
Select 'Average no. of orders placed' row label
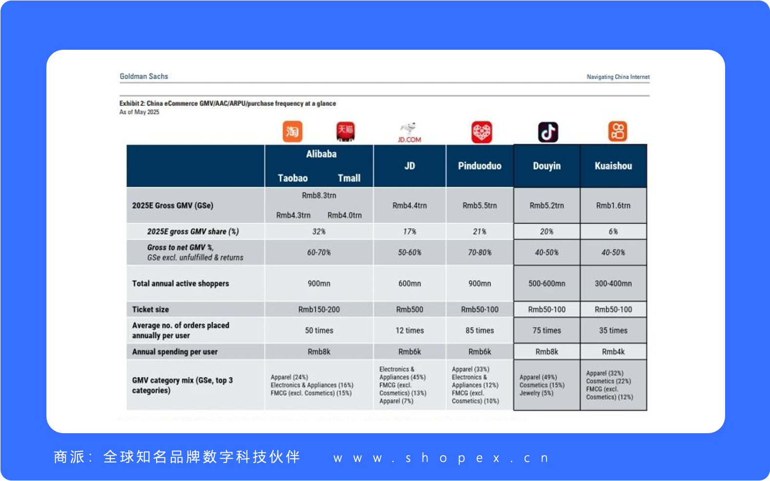click(x=181, y=330)
